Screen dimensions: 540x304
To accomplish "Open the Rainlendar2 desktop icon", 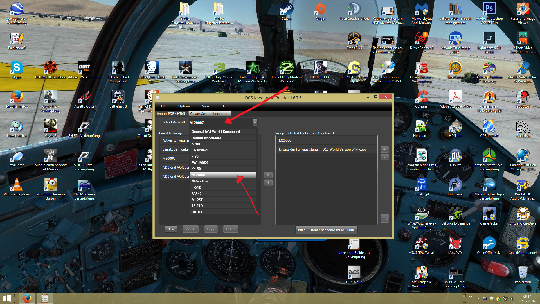I will [17, 41].
